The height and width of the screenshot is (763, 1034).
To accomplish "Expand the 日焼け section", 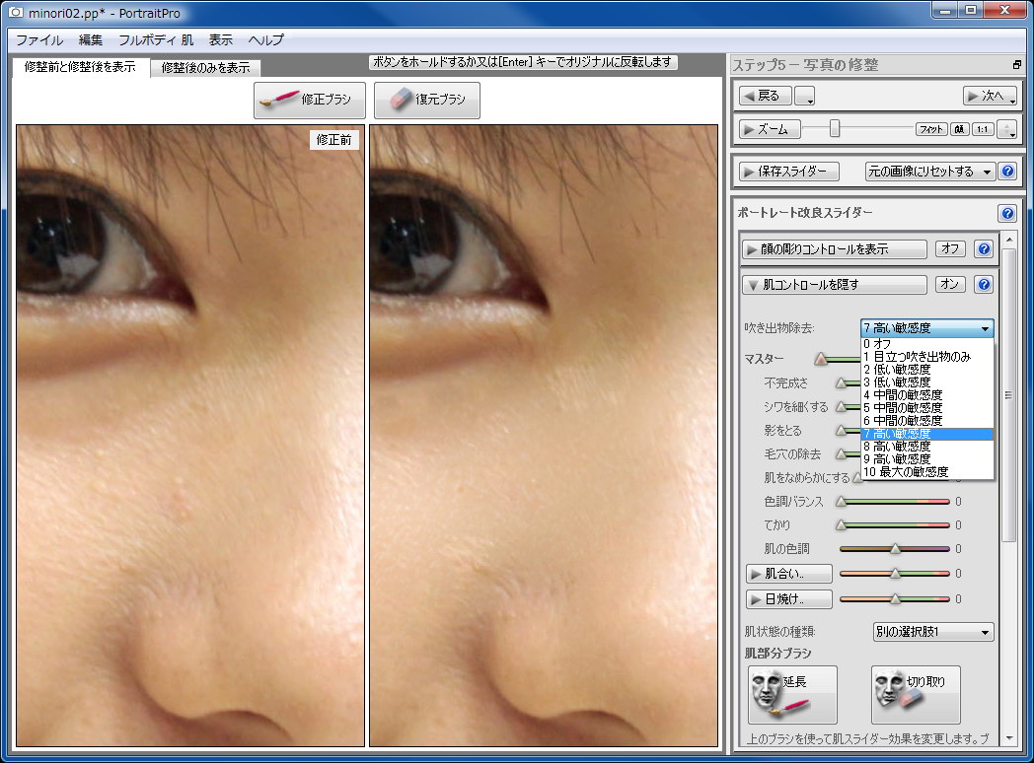I will coord(788,599).
